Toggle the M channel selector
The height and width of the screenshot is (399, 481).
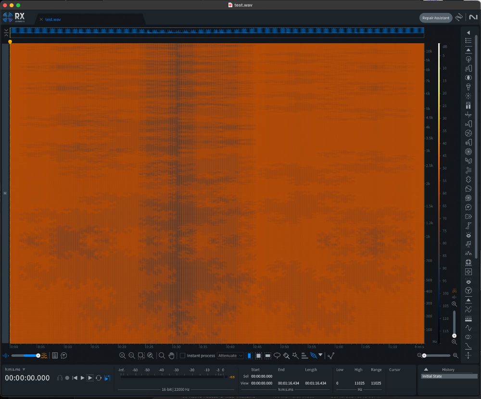coord(5,193)
